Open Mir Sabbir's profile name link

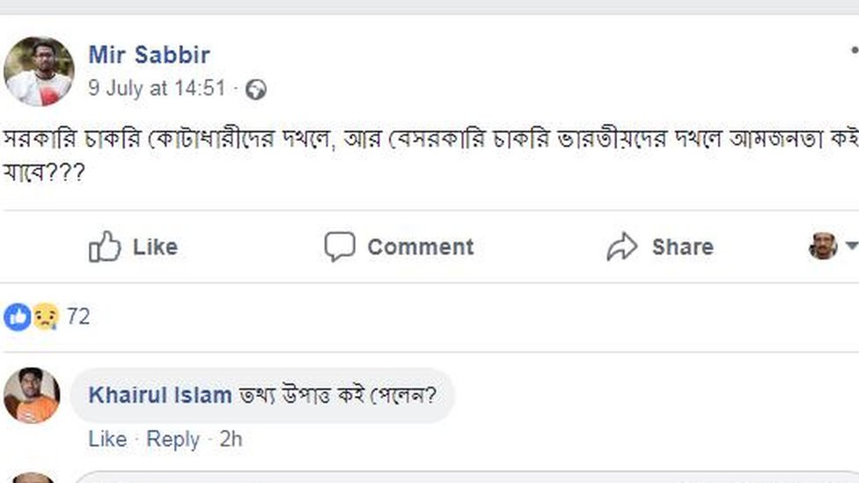[149, 55]
